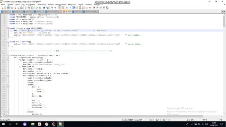Collapse the fold at line 21 vk.api.call
The image size is (226, 127).
click(x=8, y=60)
